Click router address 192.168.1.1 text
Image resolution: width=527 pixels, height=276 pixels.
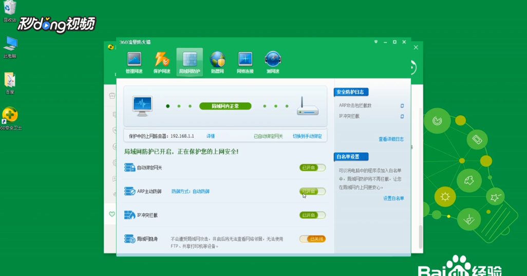point(182,136)
